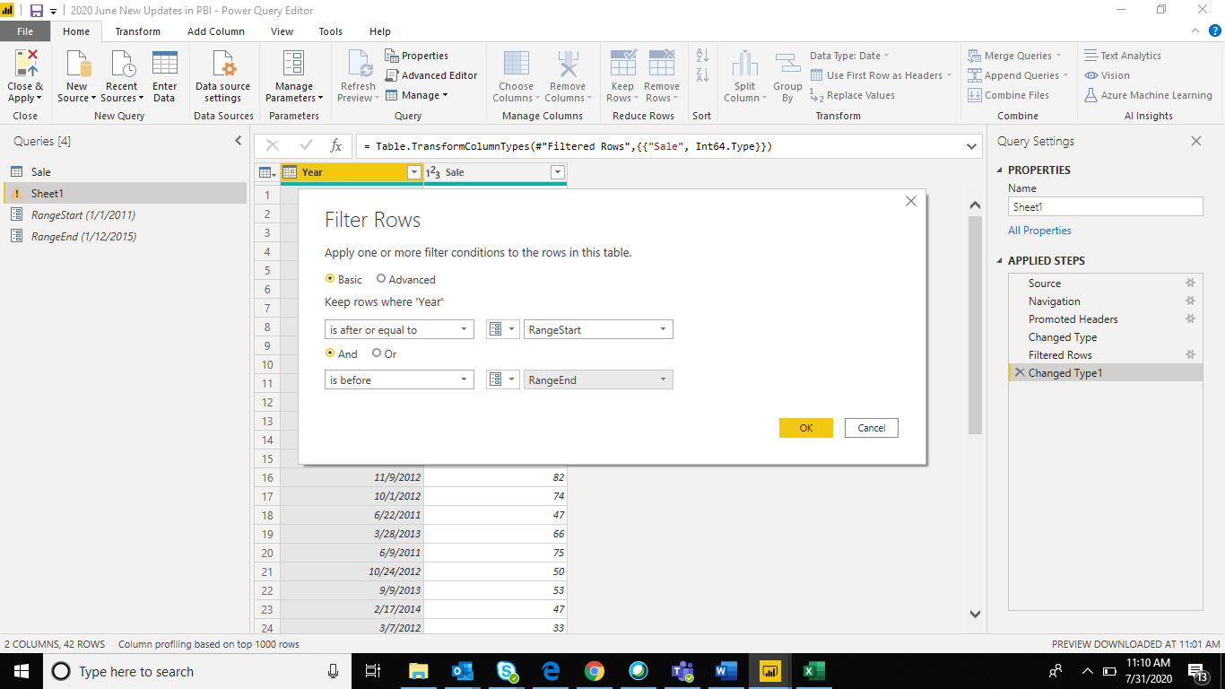Open the Year column filter dropdown
This screenshot has height=689, width=1225.
[x=413, y=172]
